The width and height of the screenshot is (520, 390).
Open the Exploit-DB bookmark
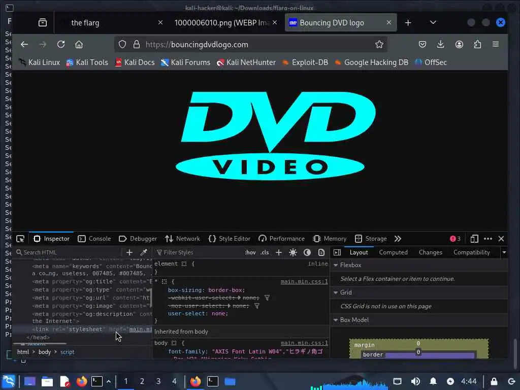click(x=305, y=62)
